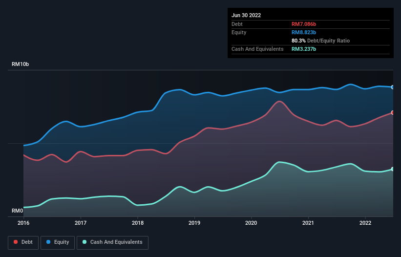401x257 pixels.
Task: Toggle the Equity series legend button
Action: point(58,242)
